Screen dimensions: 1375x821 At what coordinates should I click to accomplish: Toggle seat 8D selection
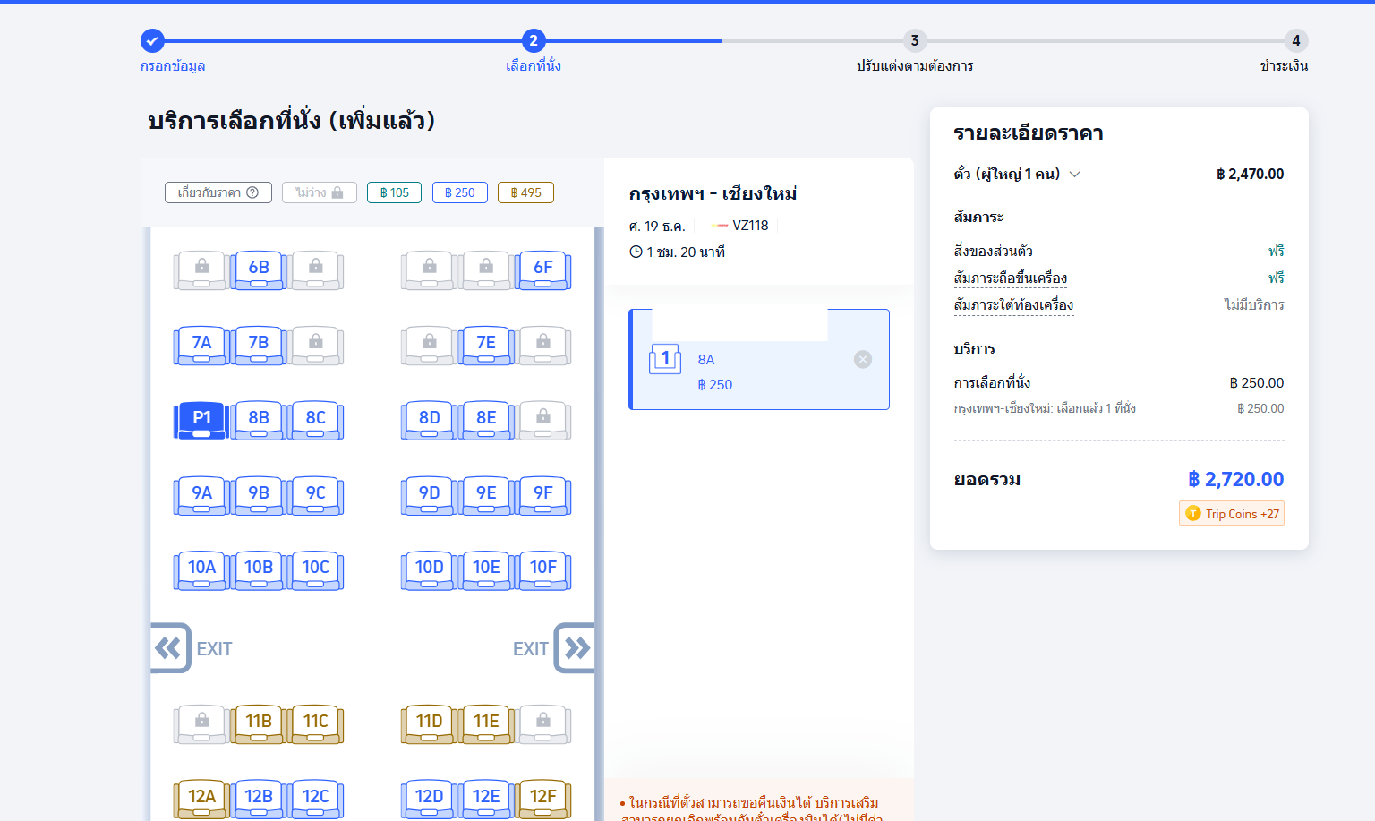[x=429, y=419]
